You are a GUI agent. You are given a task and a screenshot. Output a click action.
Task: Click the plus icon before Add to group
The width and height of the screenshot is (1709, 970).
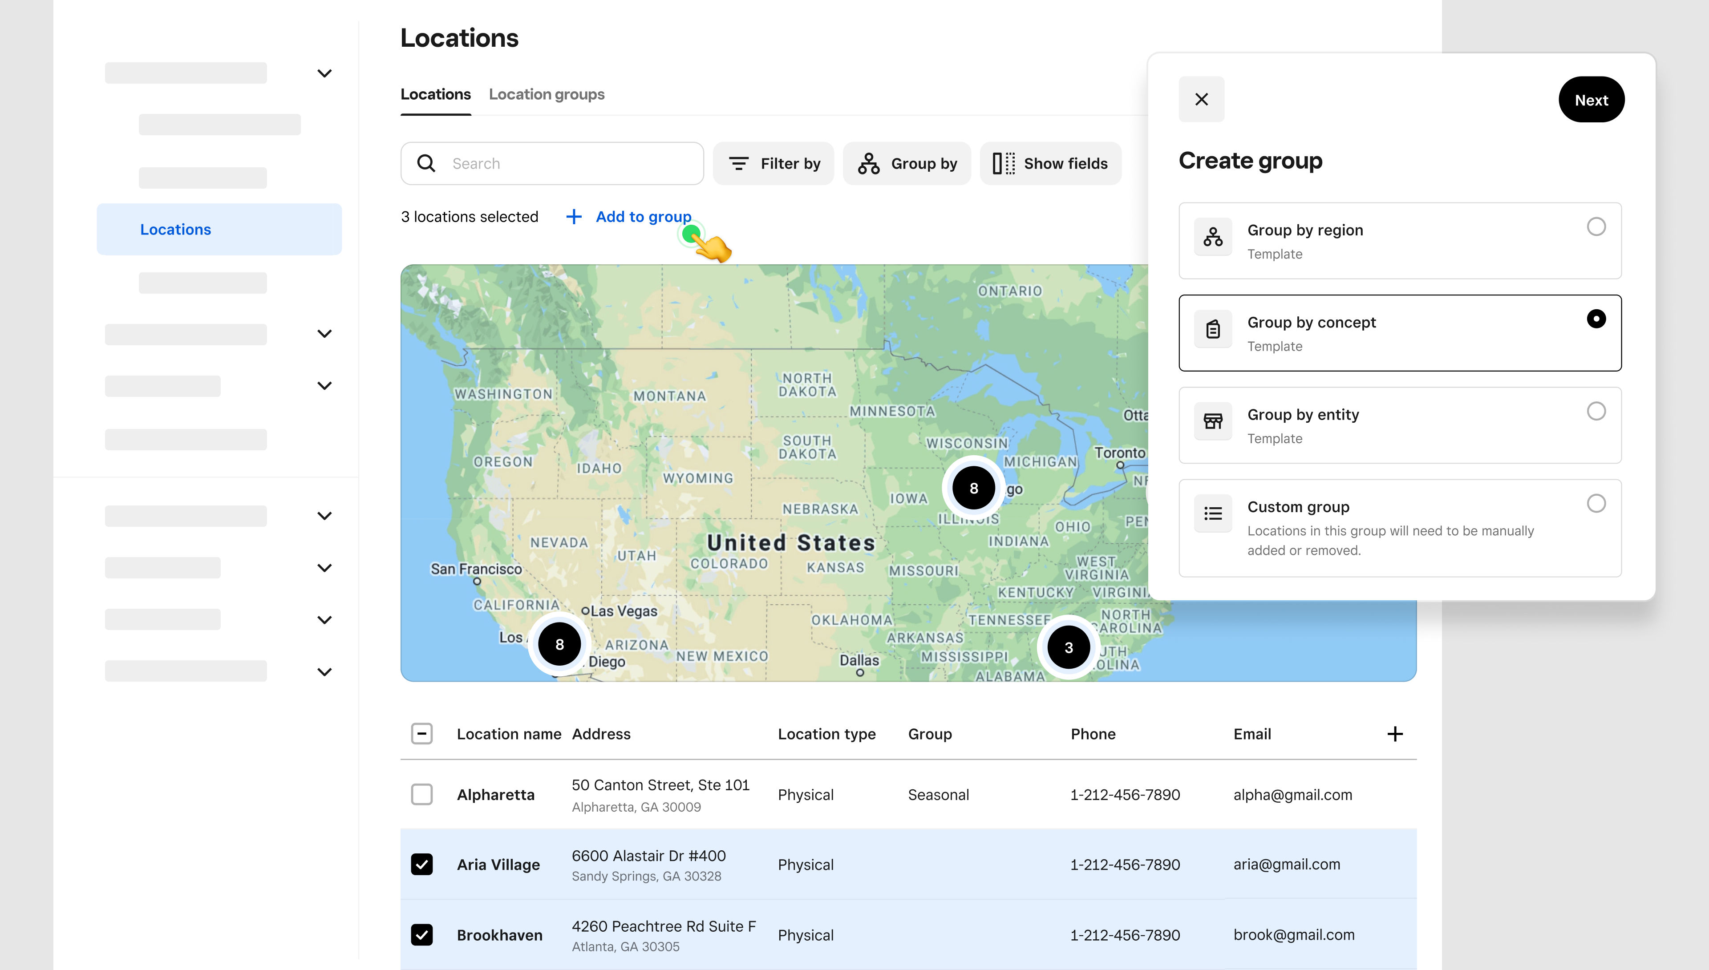coord(574,217)
